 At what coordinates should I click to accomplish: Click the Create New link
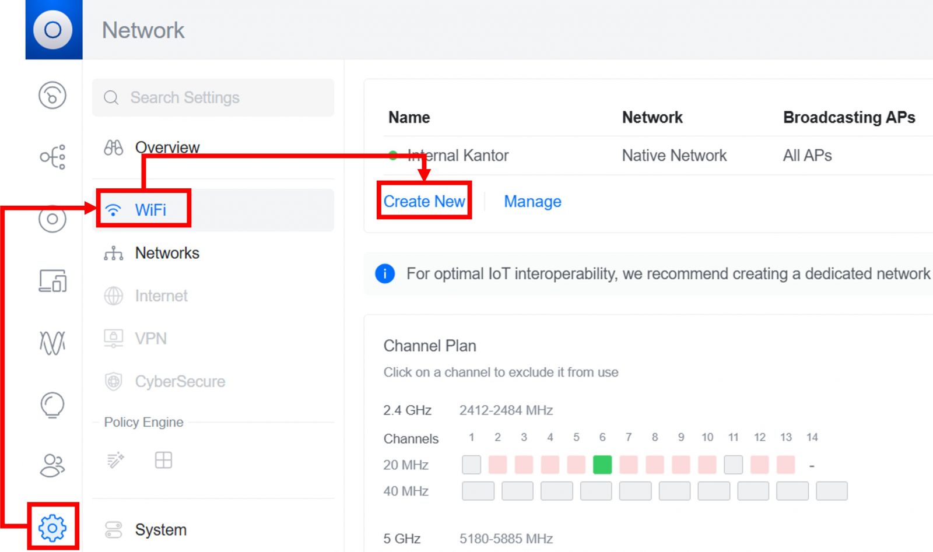tap(424, 201)
